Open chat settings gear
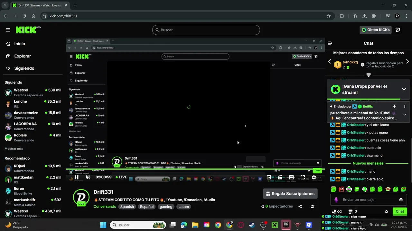This screenshot has width=412, height=231. (x=387, y=212)
